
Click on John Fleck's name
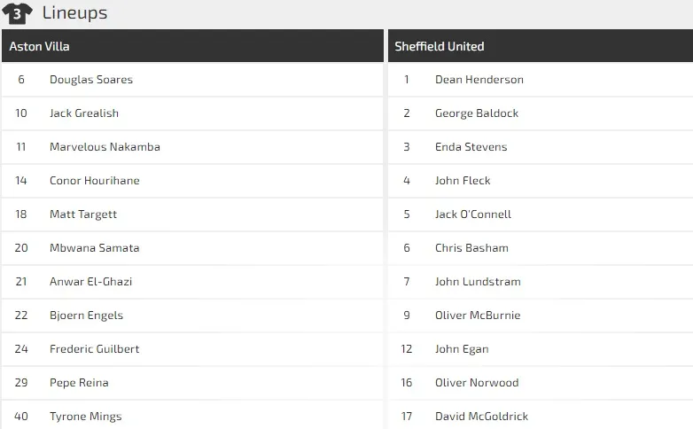tap(463, 181)
